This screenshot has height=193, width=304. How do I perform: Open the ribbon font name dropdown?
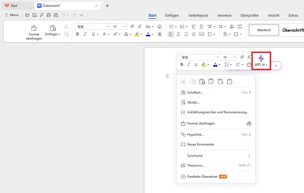point(108,26)
